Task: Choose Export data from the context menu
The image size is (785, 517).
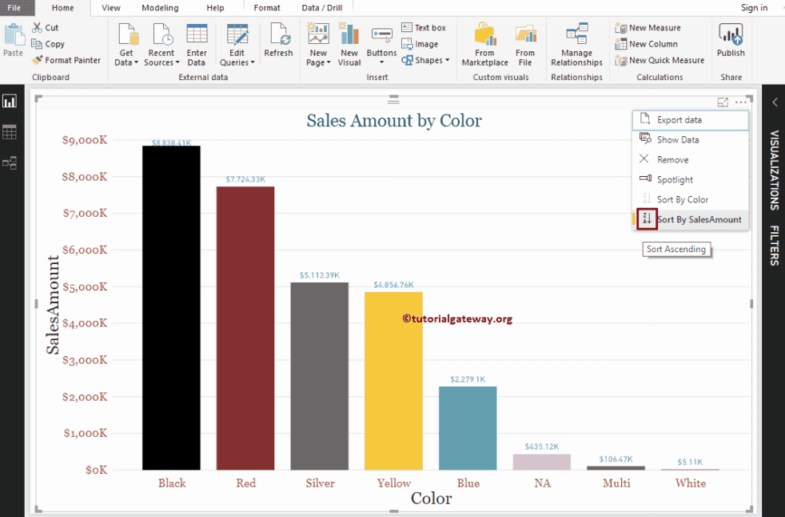Action: tap(680, 119)
